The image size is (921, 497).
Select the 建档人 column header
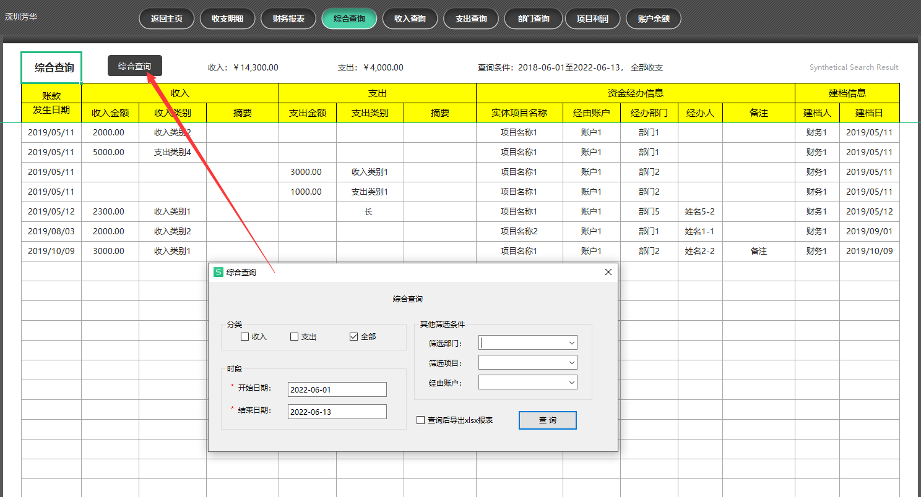tap(818, 113)
